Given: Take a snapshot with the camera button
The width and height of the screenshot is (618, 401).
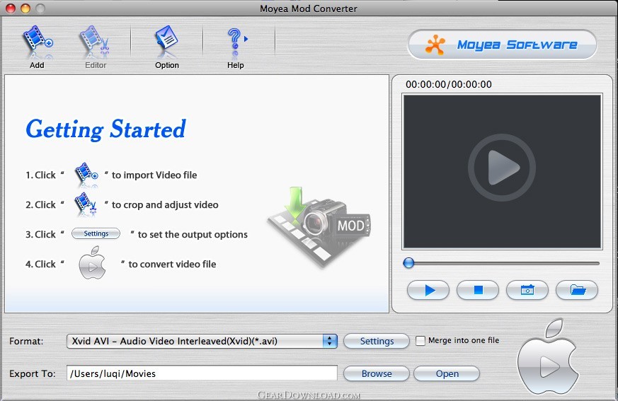Looking at the screenshot, I should (527, 290).
